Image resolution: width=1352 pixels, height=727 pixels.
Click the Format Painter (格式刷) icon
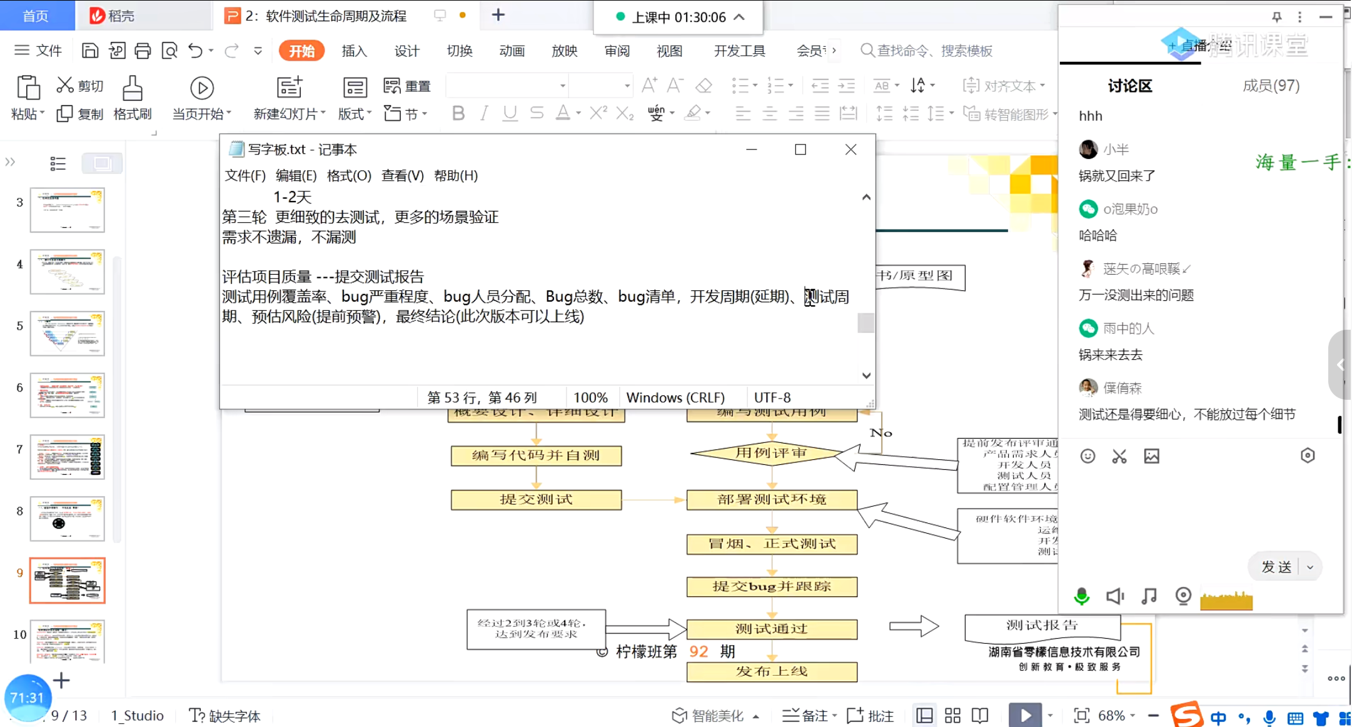[x=132, y=88]
